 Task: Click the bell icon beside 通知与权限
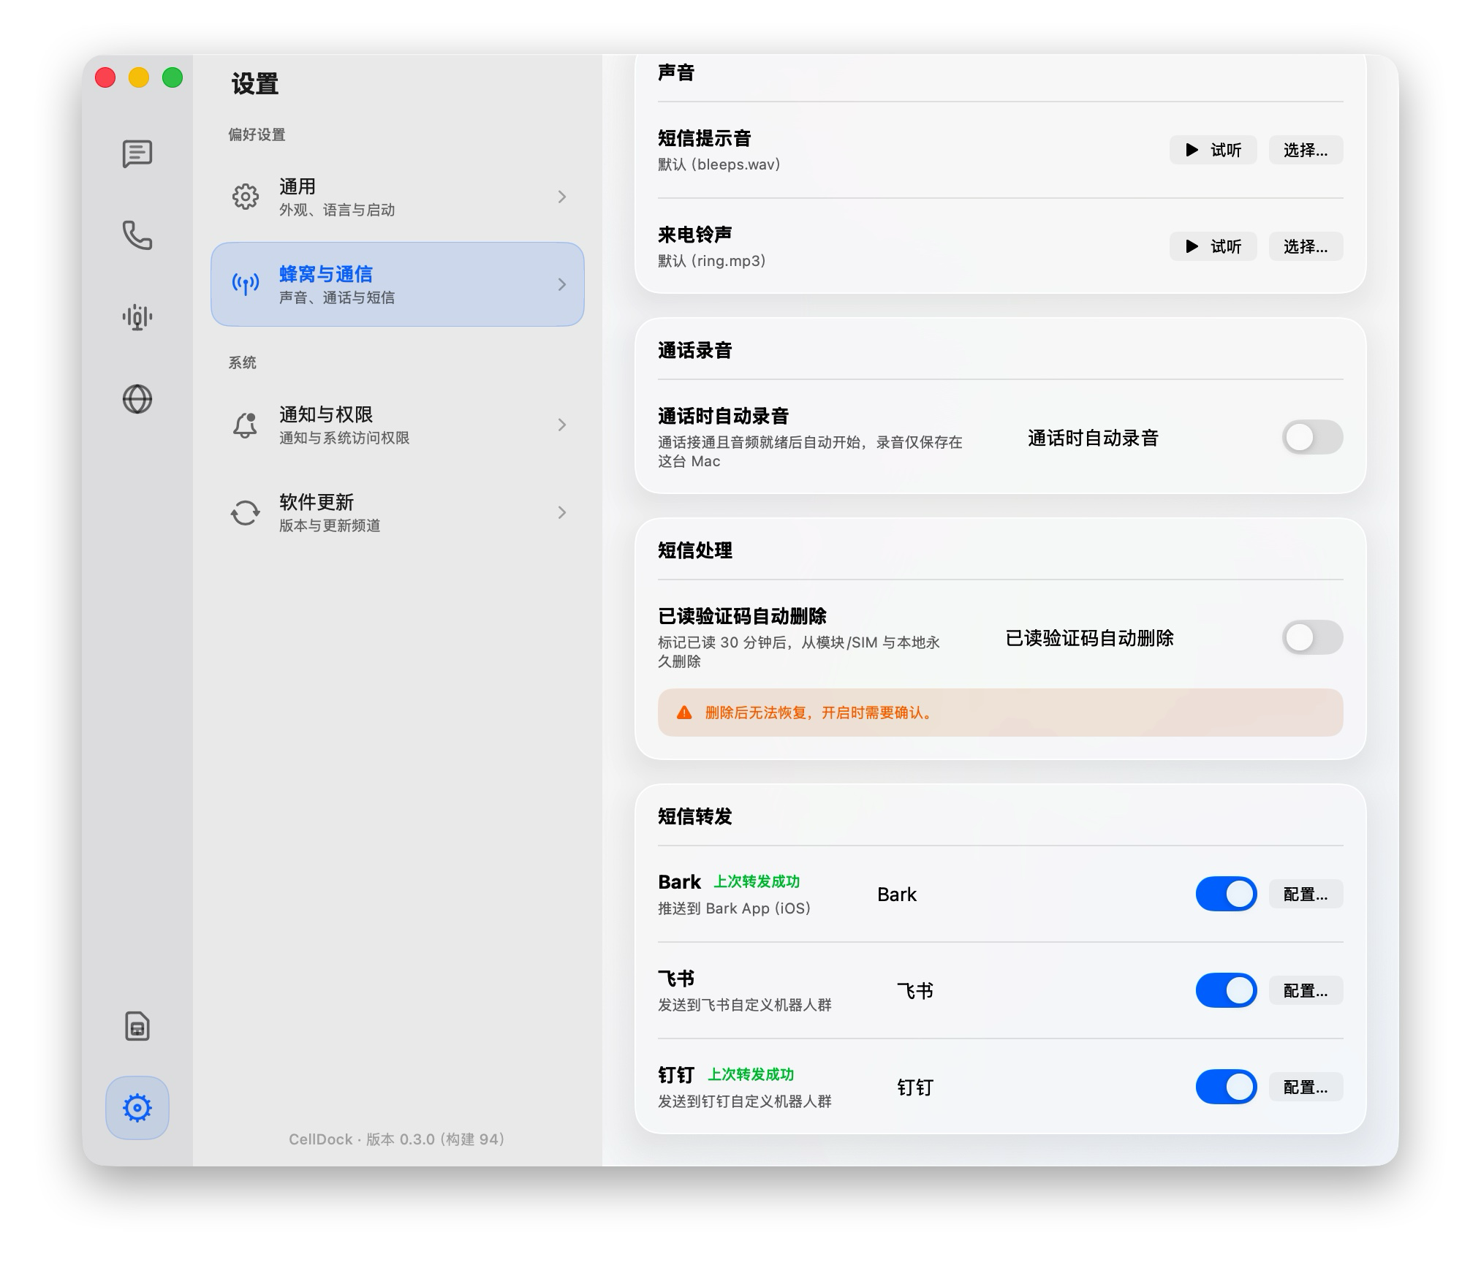(246, 425)
